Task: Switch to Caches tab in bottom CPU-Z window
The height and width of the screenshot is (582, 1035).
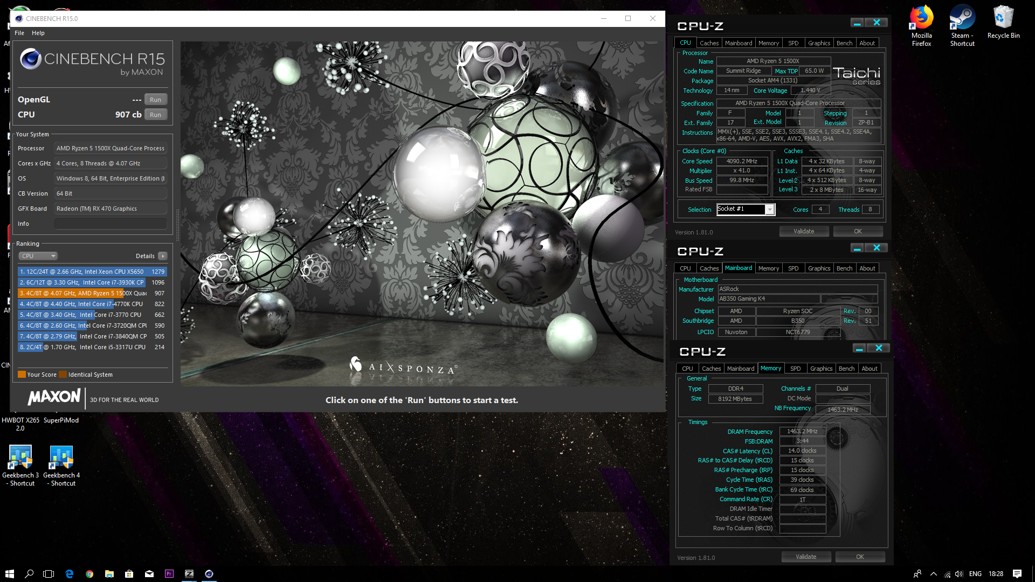Action: tap(711, 369)
